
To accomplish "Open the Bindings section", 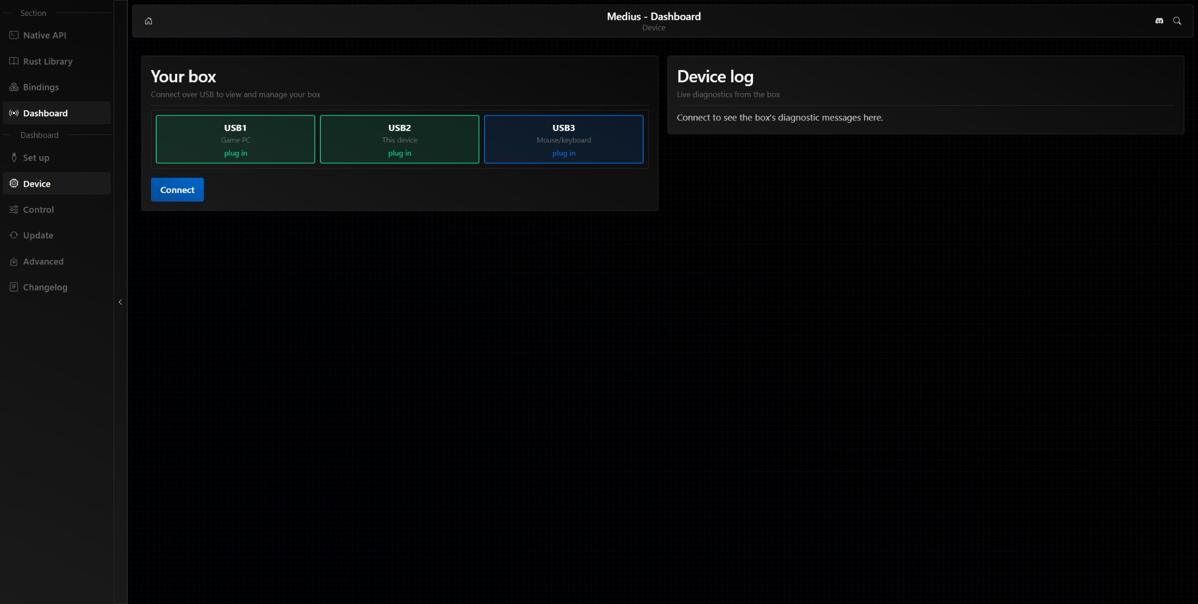I will click(57, 87).
